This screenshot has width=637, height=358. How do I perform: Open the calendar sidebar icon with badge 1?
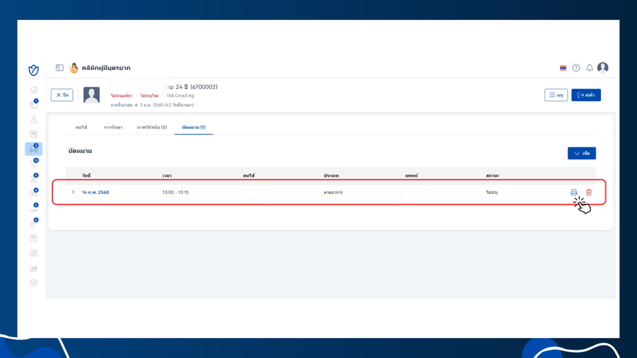point(34,105)
